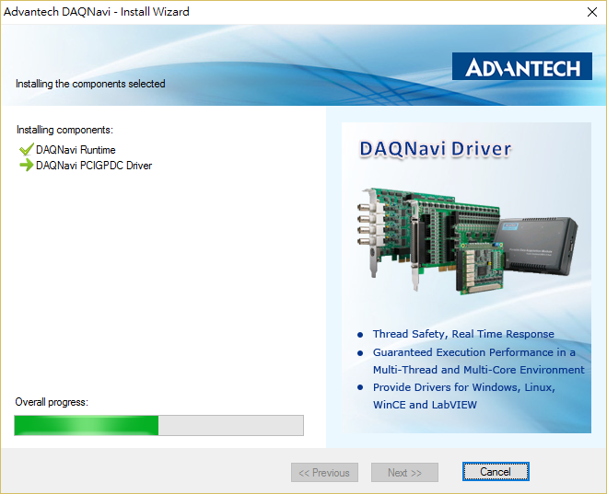Click the overall progress bar
The height and width of the screenshot is (494, 607).
pos(158,426)
